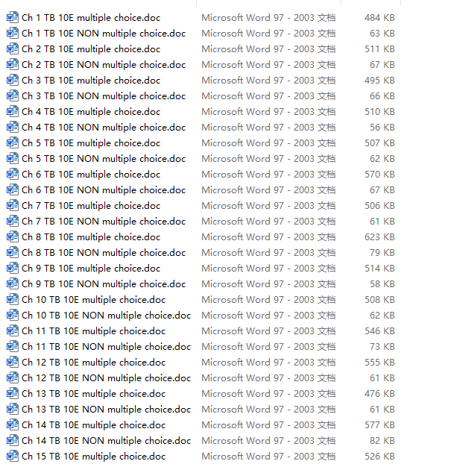Image resolution: width=451 pixels, height=467 pixels.
Task: Click Word icon of Ch 8 multiple choice.doc
Action: (x=12, y=236)
